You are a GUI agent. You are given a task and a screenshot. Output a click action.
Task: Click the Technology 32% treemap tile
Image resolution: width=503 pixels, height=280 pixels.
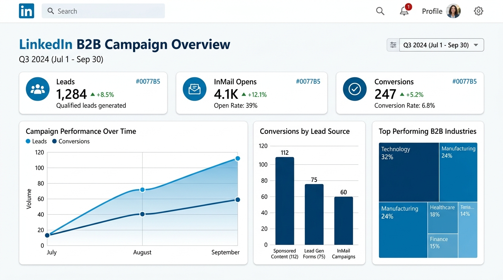pos(409,172)
